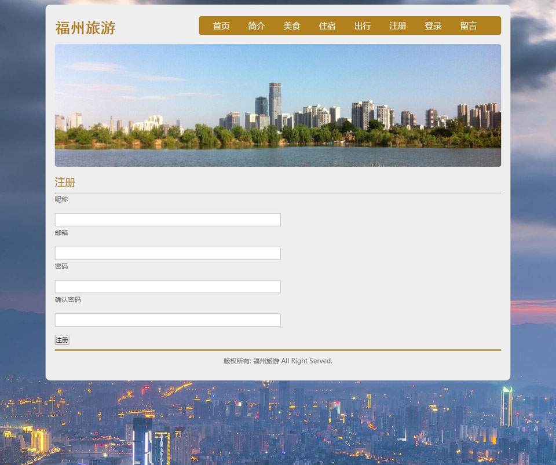Click the 确认密码 label text
This screenshot has height=465, width=556.
(x=68, y=299)
